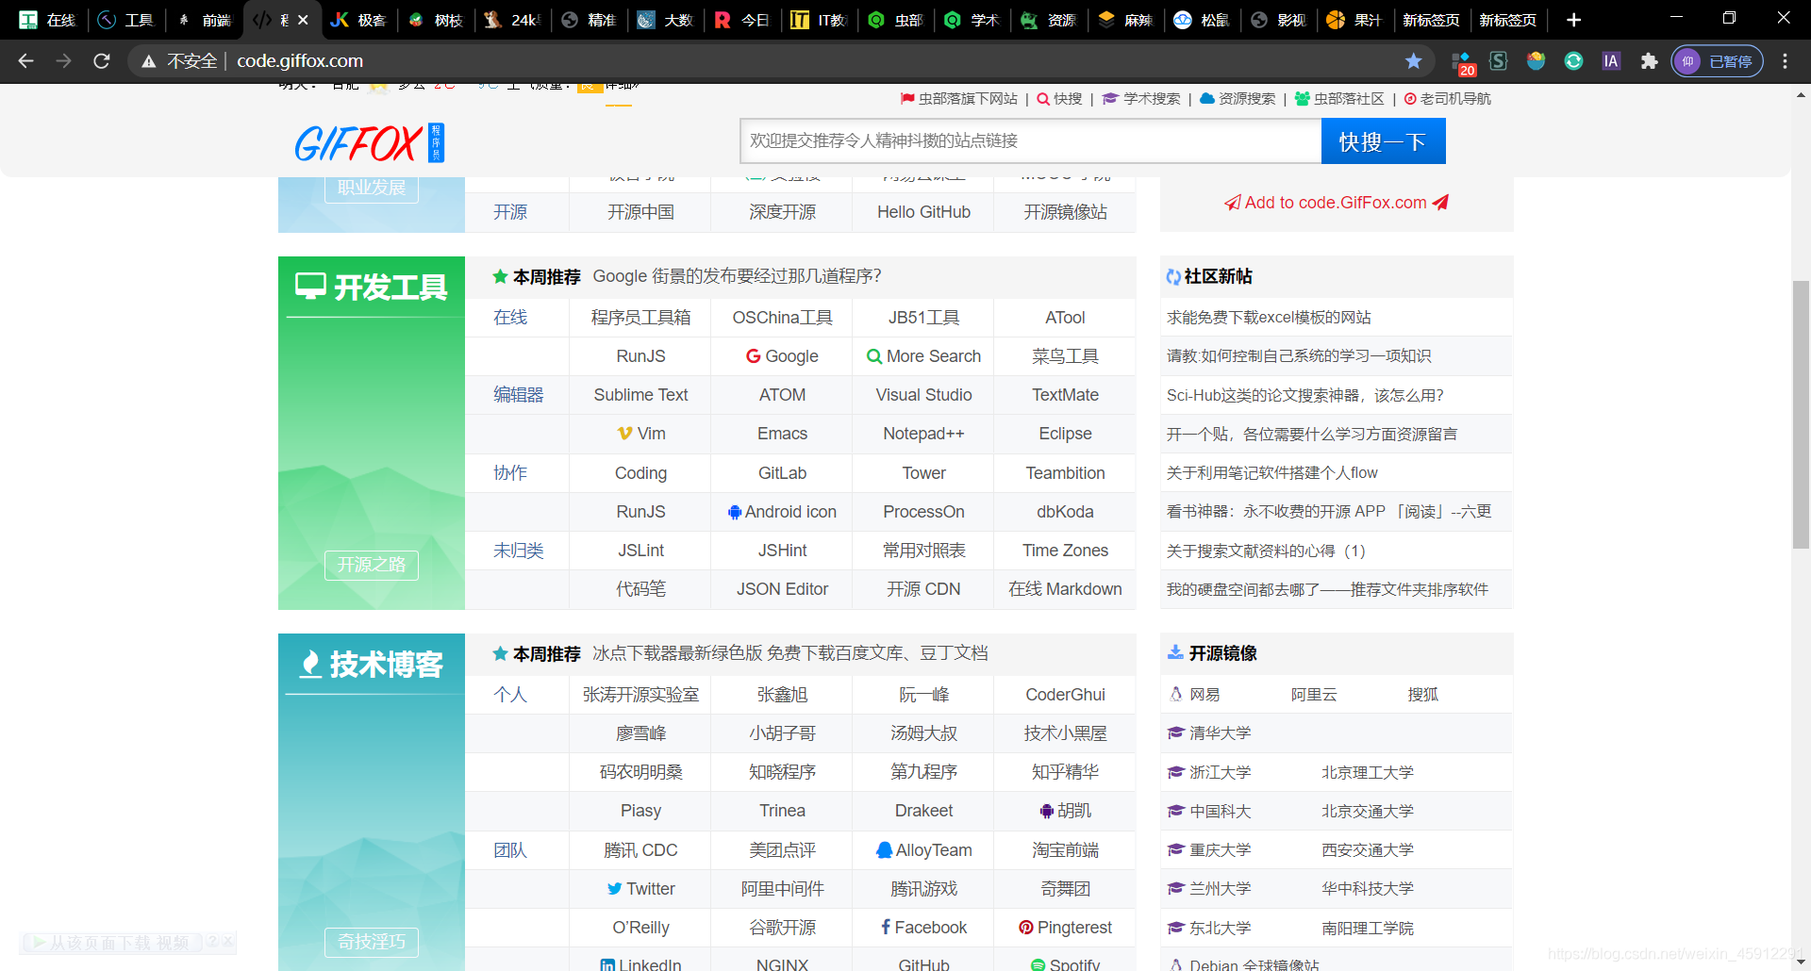Reload the current page
Screen dimensions: 1811x971
click(102, 61)
